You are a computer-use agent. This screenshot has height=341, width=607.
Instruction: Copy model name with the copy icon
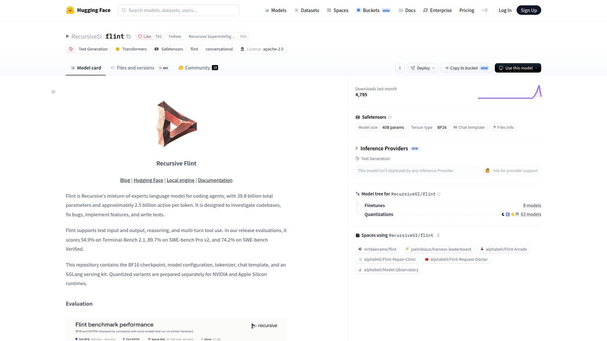(128, 36)
